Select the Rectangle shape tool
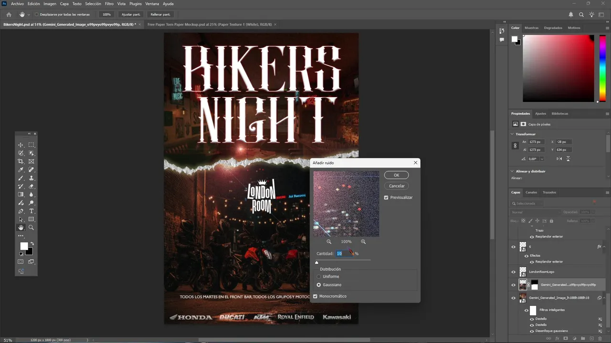 pyautogui.click(x=31, y=220)
